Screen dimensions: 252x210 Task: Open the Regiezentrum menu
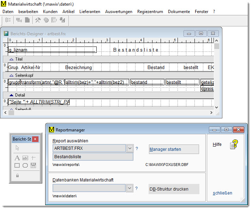[x=150, y=12]
